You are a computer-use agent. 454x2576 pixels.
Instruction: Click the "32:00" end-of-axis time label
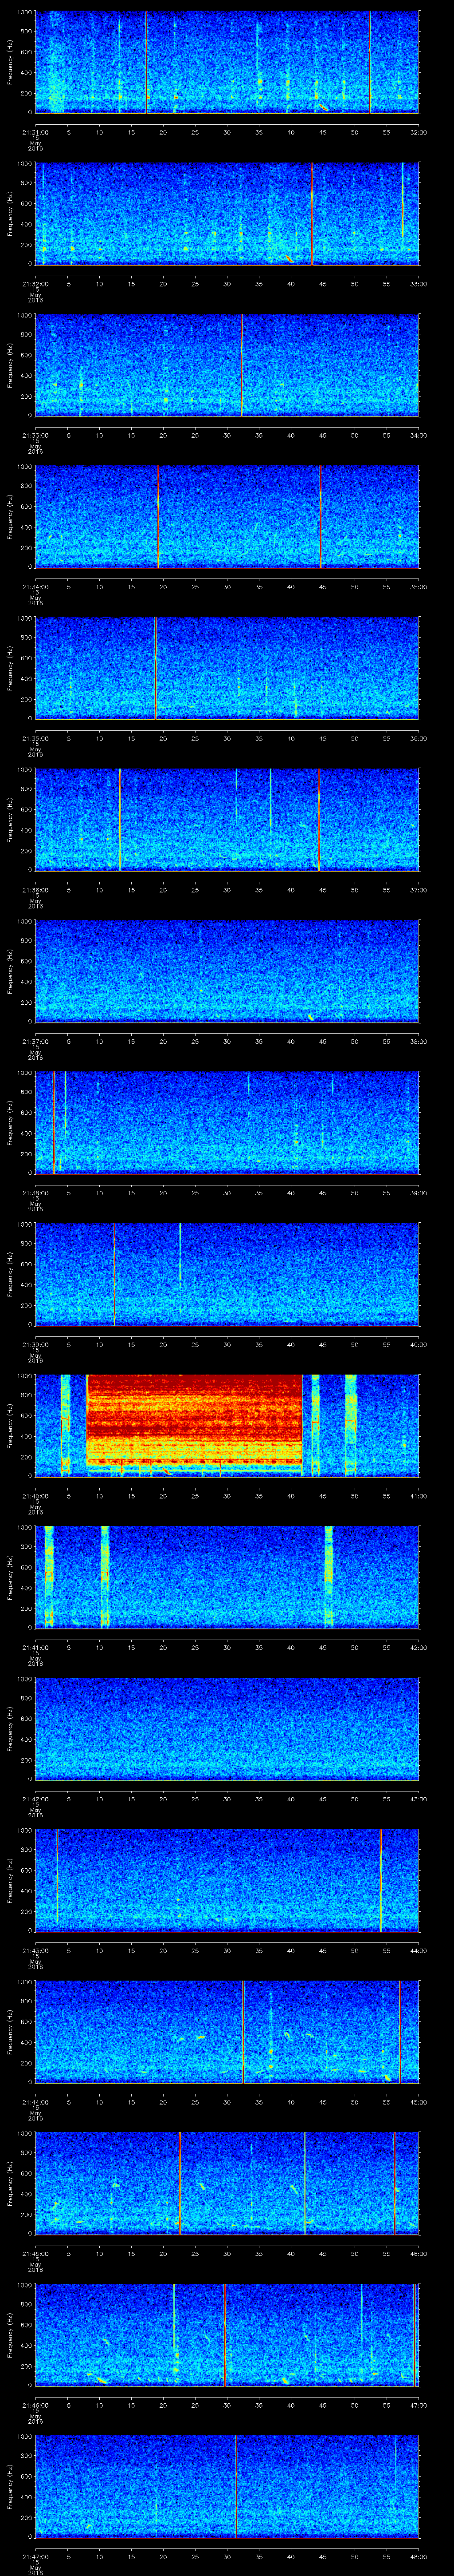point(418,132)
